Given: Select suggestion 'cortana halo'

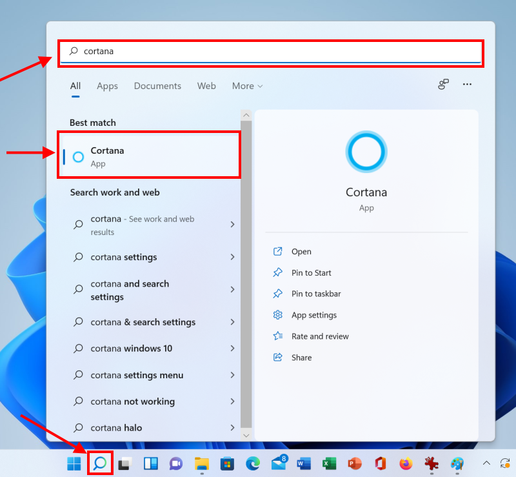Looking at the screenshot, I should click(116, 427).
